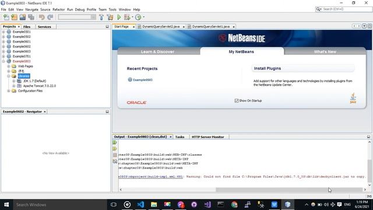Click the Clean and Build Project icon
The image size is (373, 210).
click(x=110, y=17)
